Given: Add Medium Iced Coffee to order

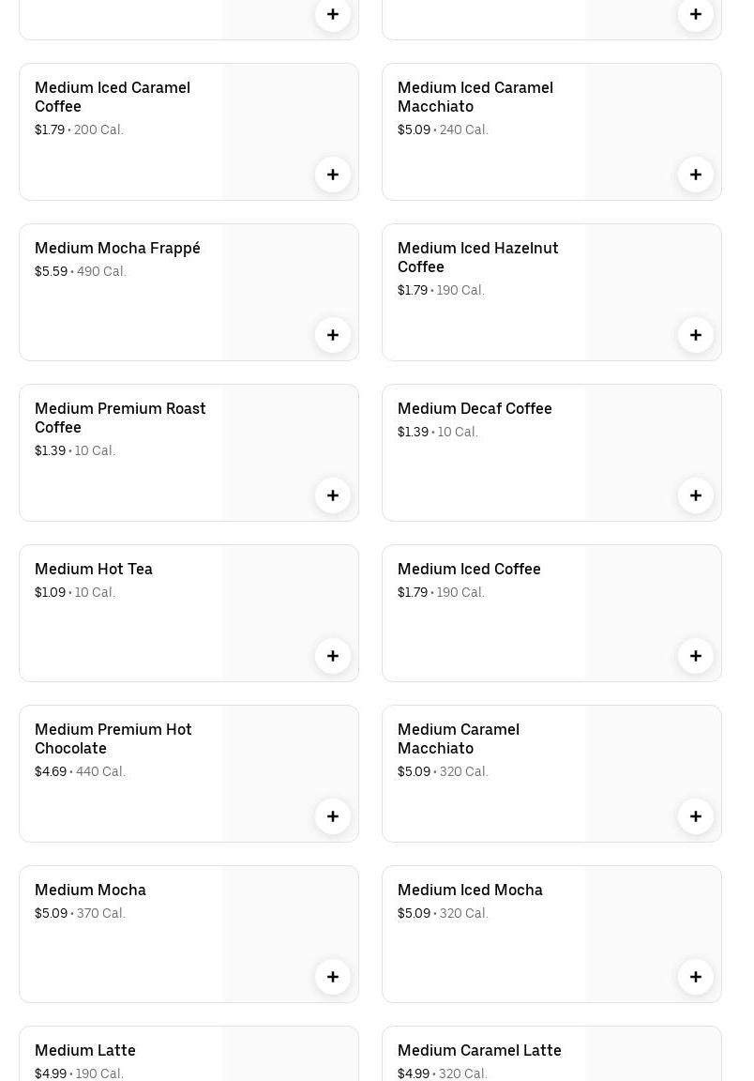Looking at the screenshot, I should point(696,656).
